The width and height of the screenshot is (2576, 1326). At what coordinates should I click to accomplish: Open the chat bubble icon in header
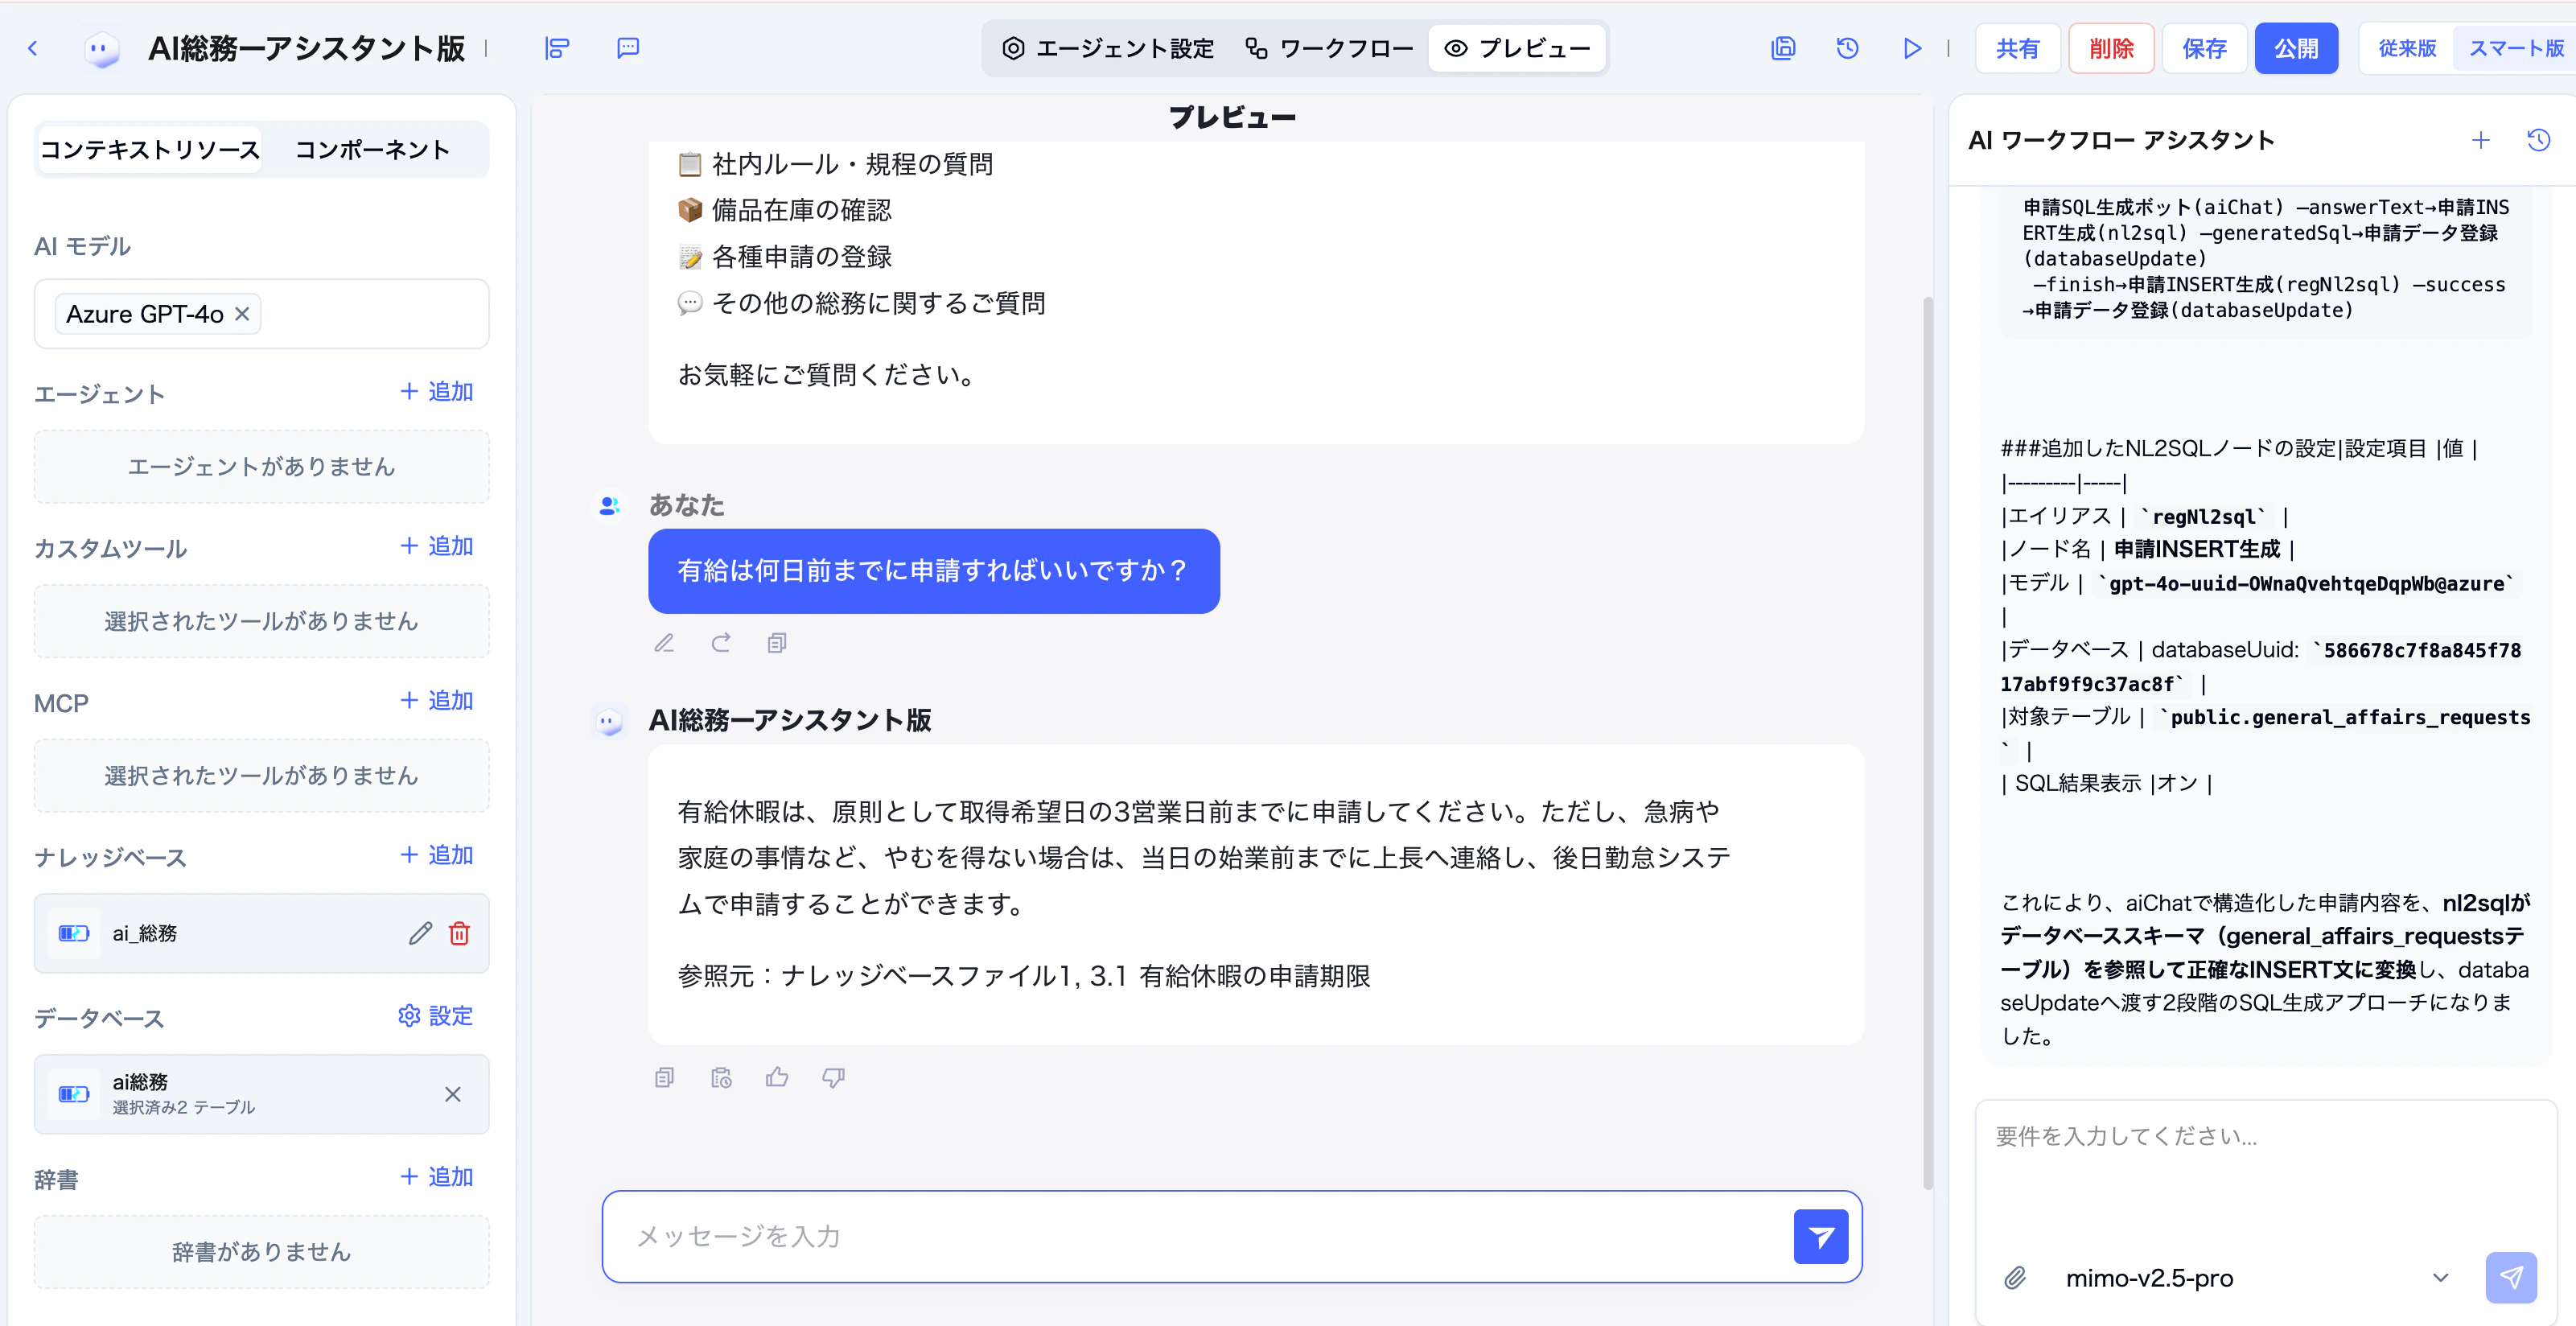point(628,48)
